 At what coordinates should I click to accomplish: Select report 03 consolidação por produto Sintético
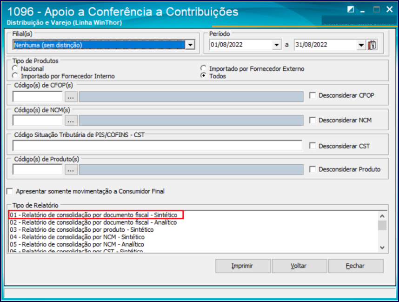[x=81, y=230]
